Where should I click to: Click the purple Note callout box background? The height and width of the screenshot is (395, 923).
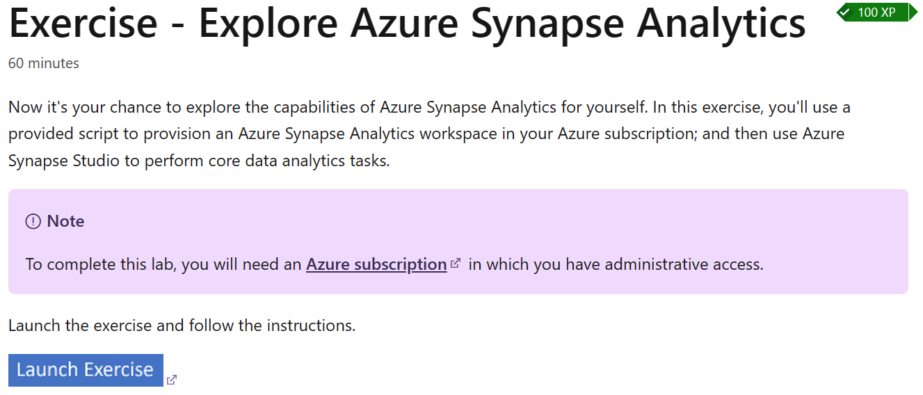458,241
